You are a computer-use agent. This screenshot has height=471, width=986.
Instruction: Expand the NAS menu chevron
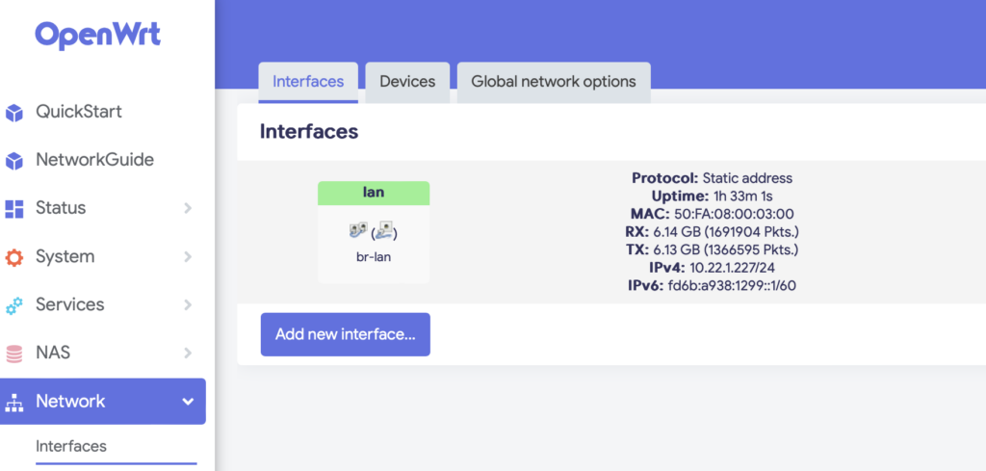click(188, 353)
